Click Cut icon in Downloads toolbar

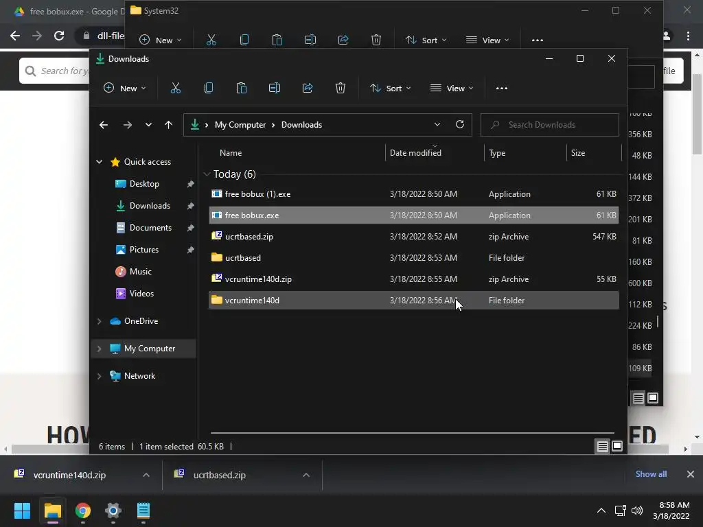pos(175,89)
